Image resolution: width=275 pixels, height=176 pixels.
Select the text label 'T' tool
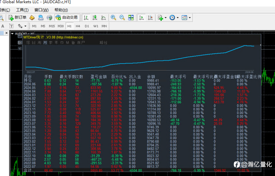(11, 26)
